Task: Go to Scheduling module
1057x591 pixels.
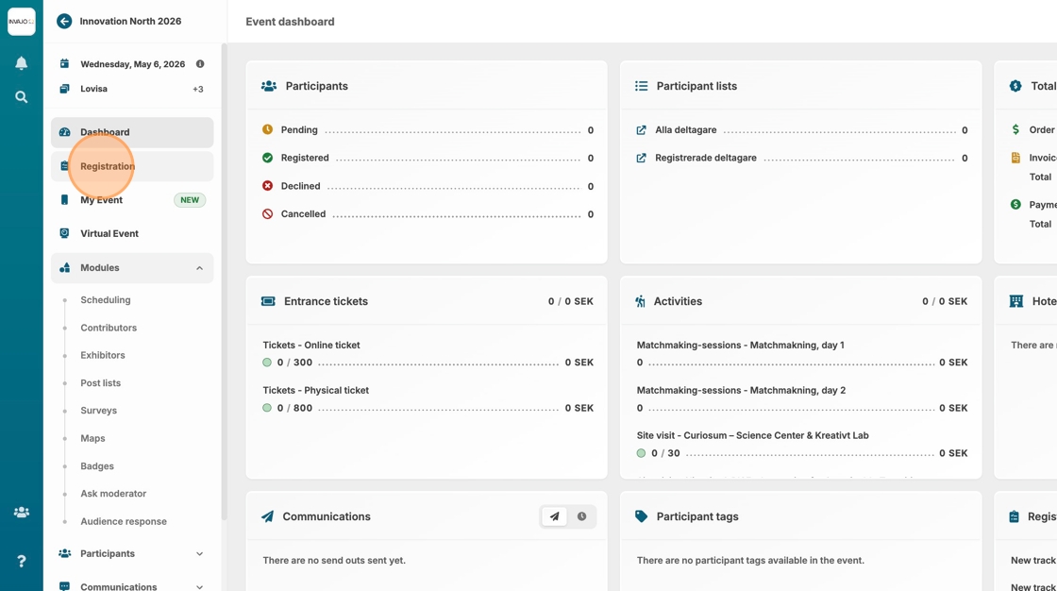Action: coord(106,300)
